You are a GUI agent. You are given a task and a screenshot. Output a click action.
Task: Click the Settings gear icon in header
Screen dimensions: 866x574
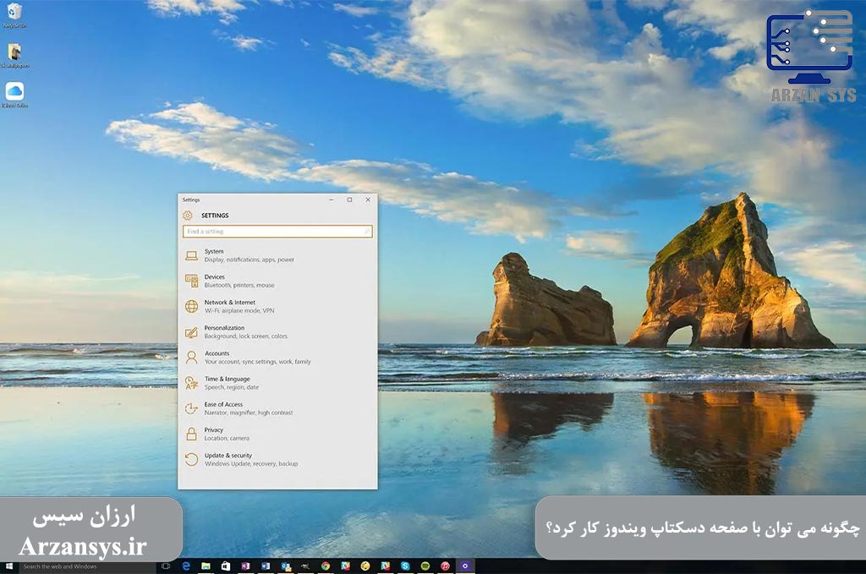tap(188, 216)
